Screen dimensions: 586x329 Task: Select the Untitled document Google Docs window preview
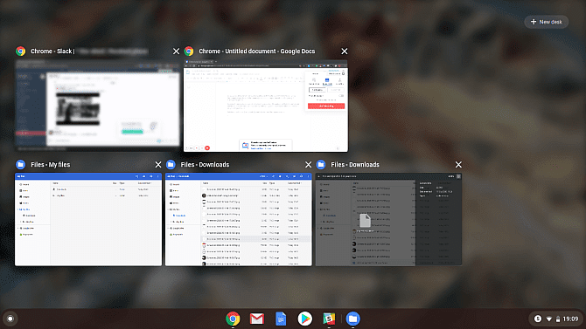tap(266, 106)
